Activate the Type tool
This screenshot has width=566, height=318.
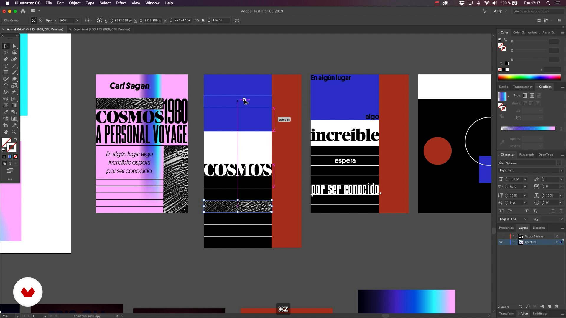6,66
